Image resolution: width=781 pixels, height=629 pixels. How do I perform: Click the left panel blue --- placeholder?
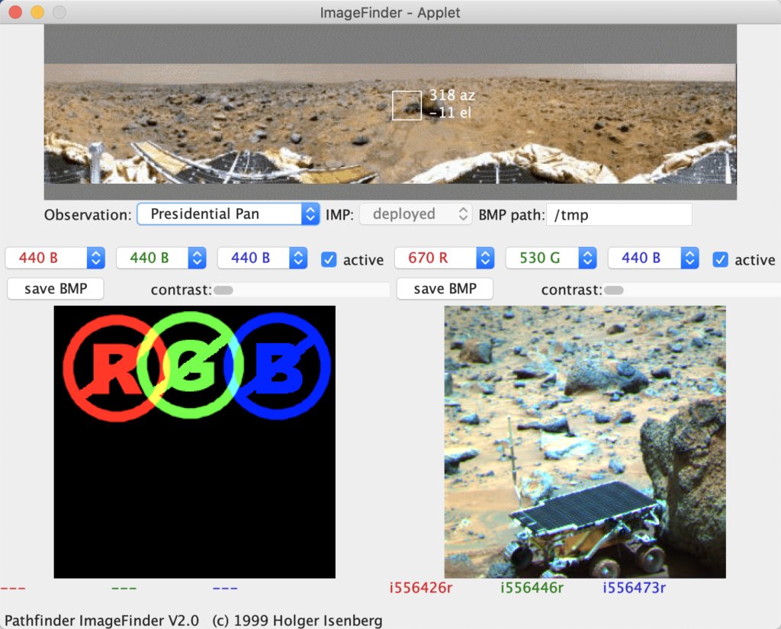point(225,588)
